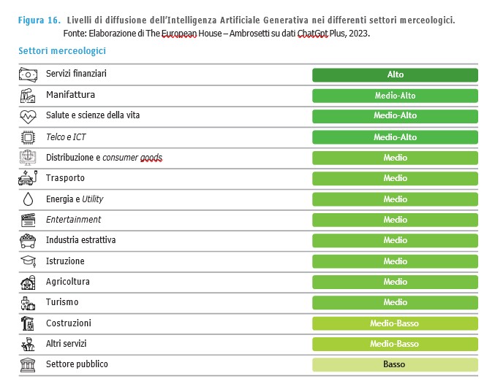Screen dimensions: 495x392
Task: Select the pale Basso level bar
Action: (395, 364)
